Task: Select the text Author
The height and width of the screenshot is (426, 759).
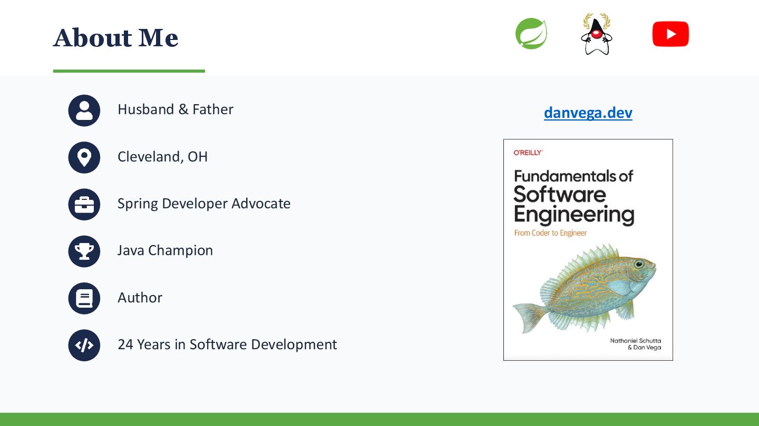Action: (140, 298)
